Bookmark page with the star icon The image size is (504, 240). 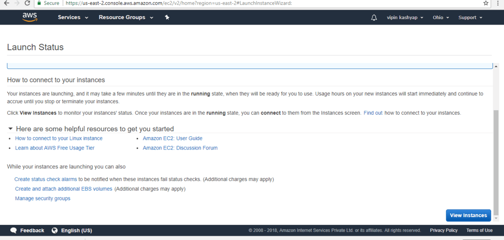click(x=486, y=3)
